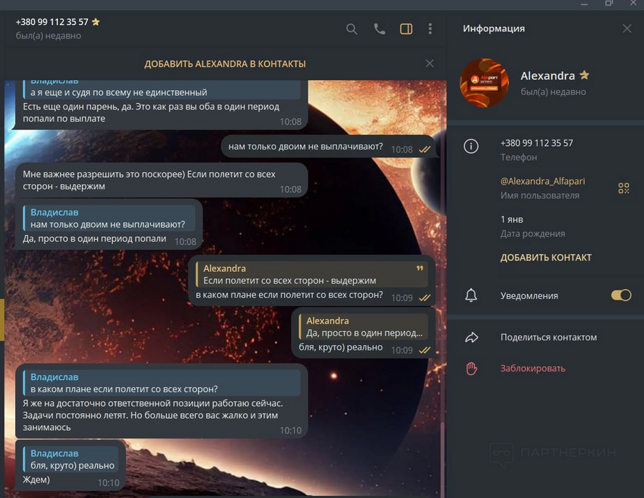Click the @Alexandra_Alfapari username link

pyautogui.click(x=542, y=181)
